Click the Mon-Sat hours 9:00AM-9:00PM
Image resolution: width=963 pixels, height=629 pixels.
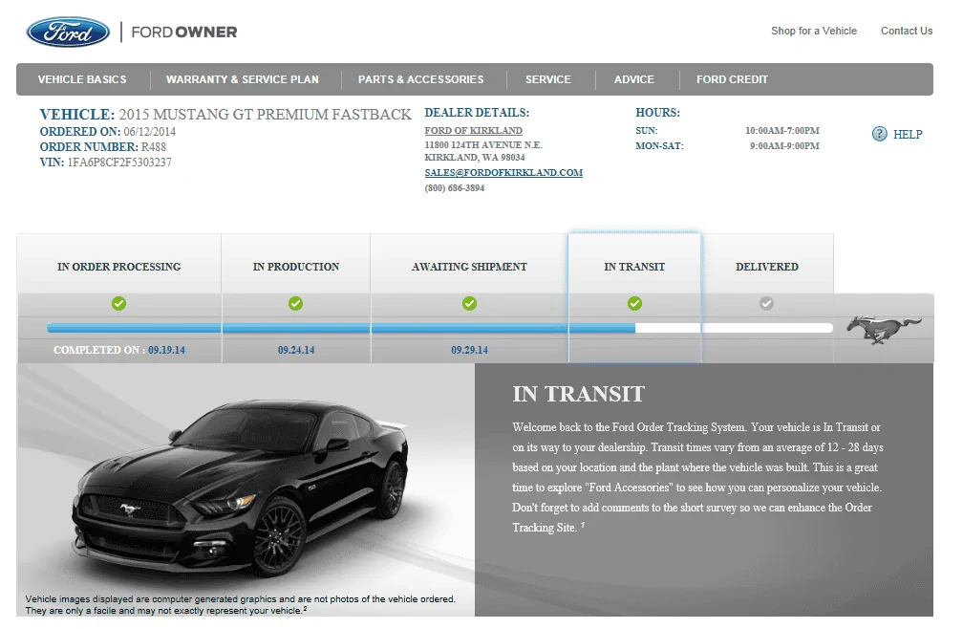[x=784, y=145]
